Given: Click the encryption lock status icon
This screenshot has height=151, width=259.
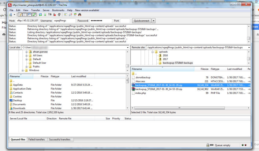Looking at the screenshot, I should 208,145.
